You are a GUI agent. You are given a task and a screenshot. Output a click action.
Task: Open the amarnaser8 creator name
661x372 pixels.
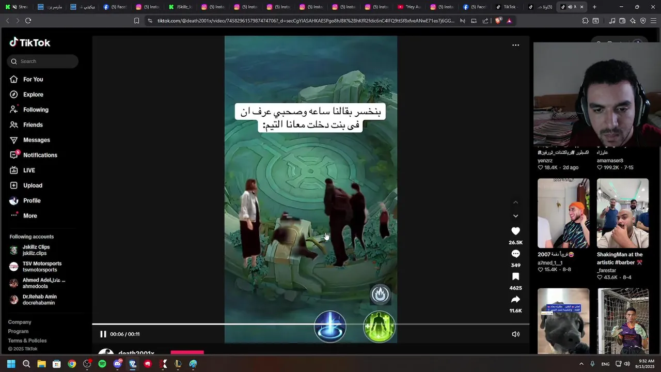pyautogui.click(x=610, y=161)
